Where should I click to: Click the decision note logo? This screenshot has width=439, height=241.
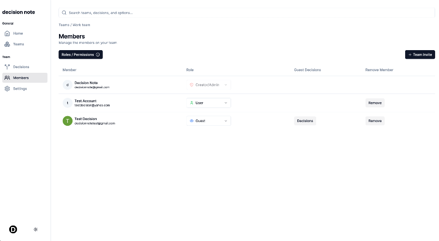18,12
